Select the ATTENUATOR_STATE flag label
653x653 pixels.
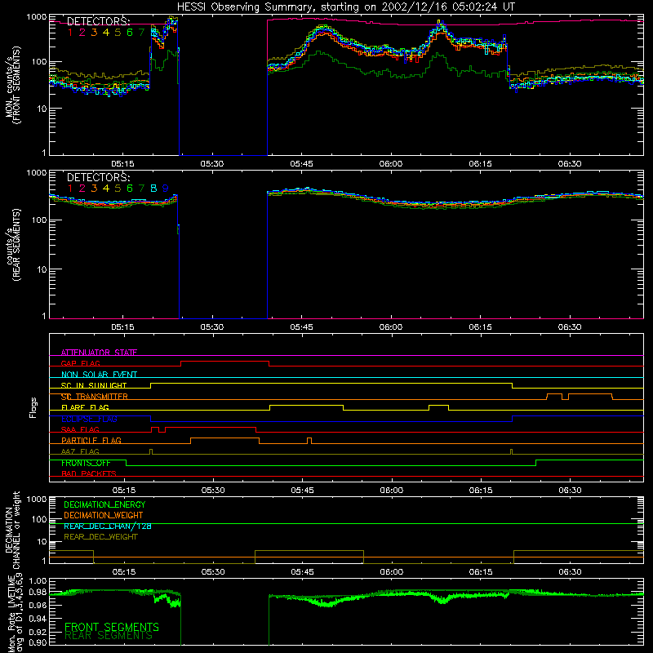coord(99,353)
